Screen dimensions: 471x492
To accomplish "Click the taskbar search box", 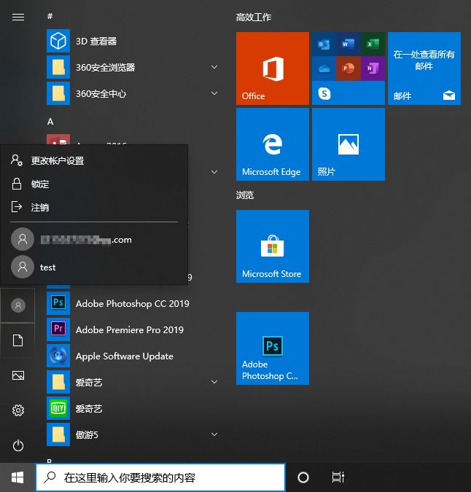I will [x=160, y=477].
